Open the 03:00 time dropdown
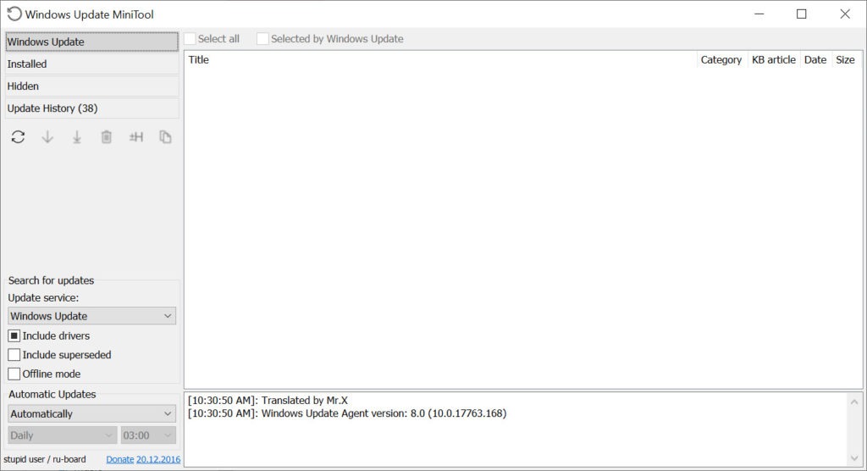867x471 pixels. [x=148, y=435]
